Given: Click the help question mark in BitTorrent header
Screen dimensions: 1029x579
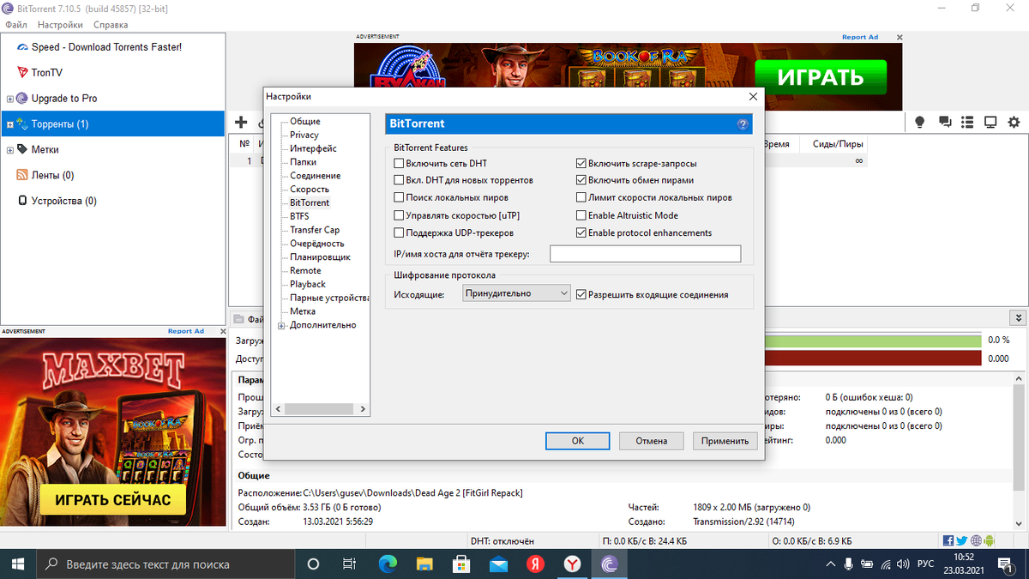Looking at the screenshot, I should tap(743, 124).
